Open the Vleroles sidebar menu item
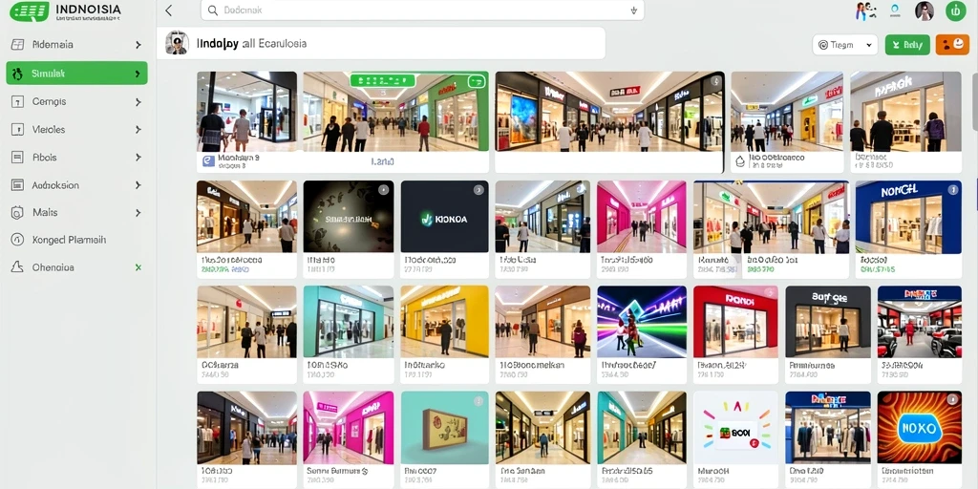Screen dimensions: 978x489 click(76, 130)
